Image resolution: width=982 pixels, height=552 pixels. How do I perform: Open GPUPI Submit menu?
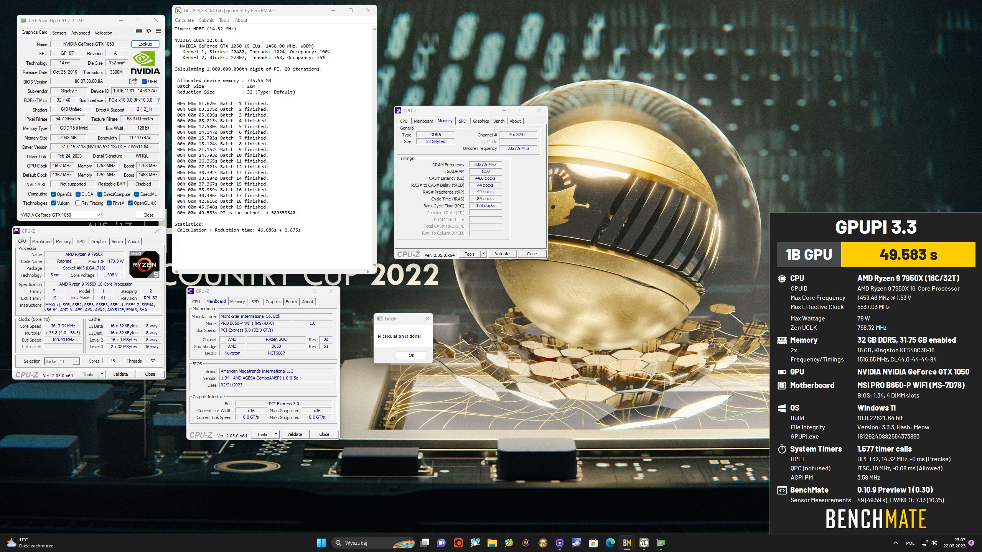tap(206, 20)
